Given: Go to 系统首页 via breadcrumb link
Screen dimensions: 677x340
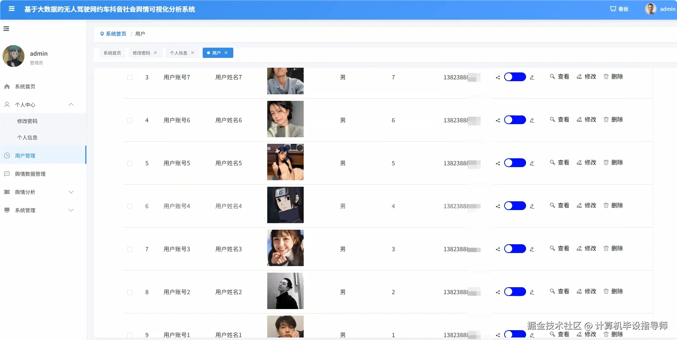Looking at the screenshot, I should point(116,34).
